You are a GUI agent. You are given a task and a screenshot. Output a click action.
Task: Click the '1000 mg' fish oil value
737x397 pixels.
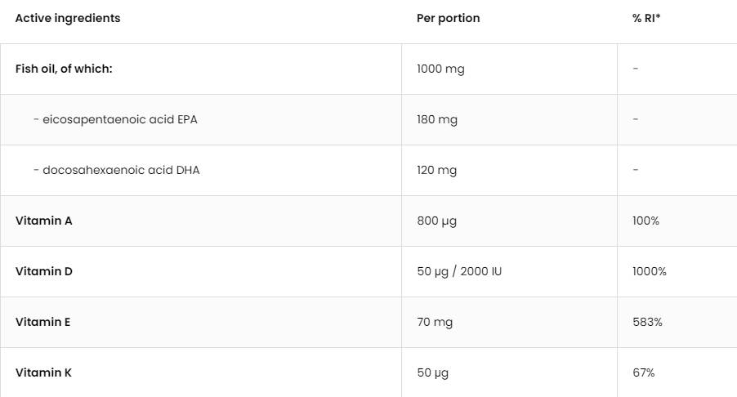point(440,69)
